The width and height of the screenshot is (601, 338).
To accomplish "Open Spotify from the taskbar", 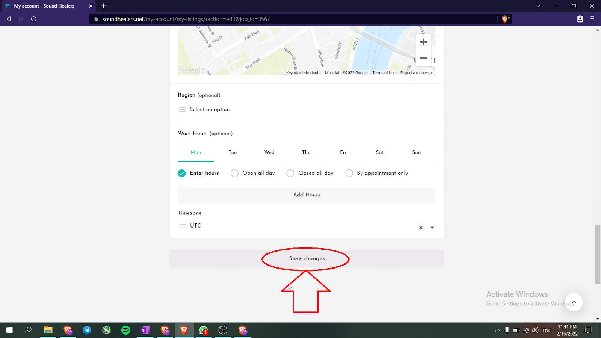I will tap(126, 330).
